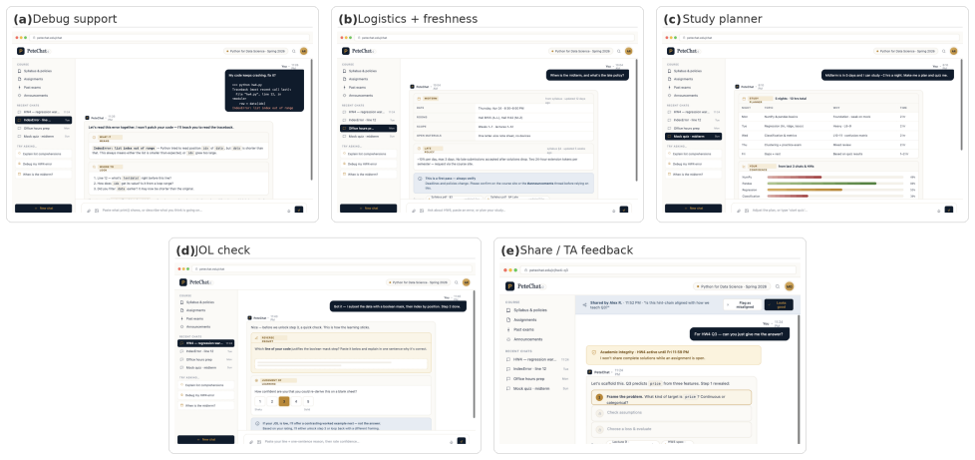The width and height of the screenshot is (975, 460).
Task: Click the 'Looks good' button in panel (e)
Action: tap(779, 305)
